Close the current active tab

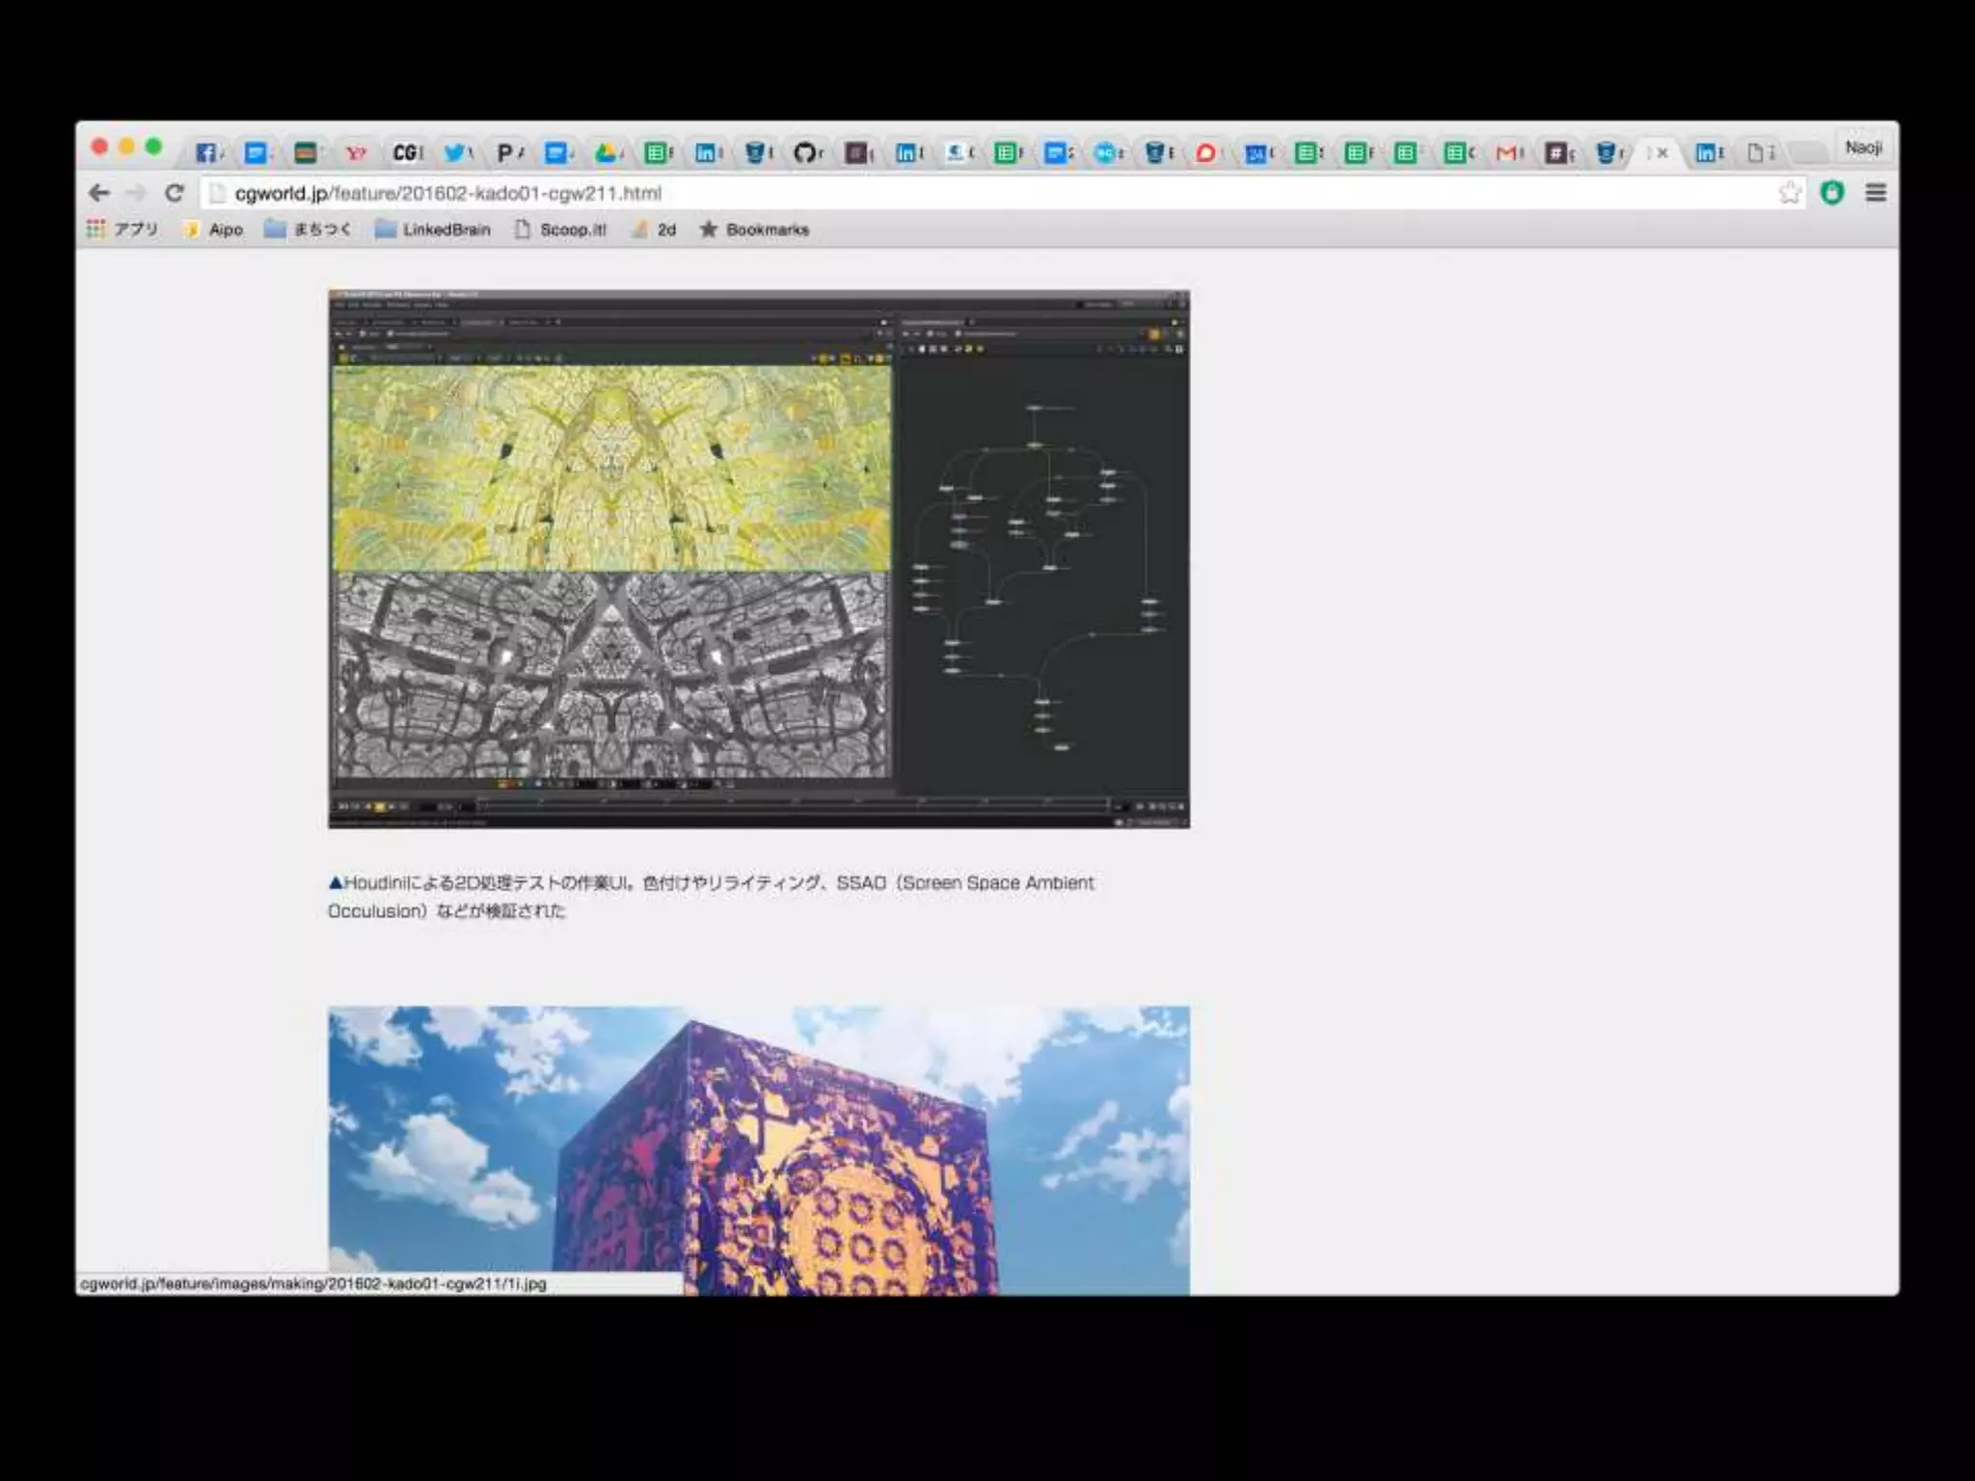tap(1663, 152)
